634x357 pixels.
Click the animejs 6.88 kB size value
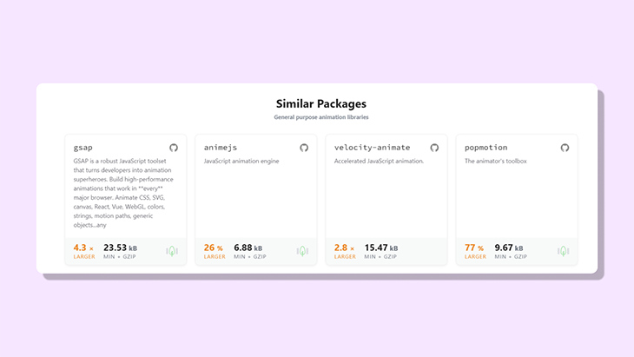pyautogui.click(x=249, y=248)
